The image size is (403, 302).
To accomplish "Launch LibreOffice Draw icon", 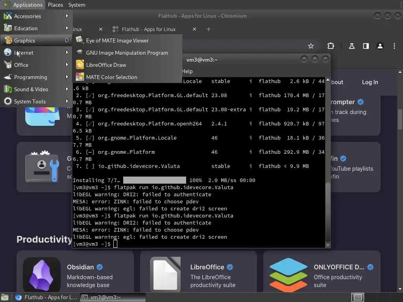I will [x=79, y=65].
